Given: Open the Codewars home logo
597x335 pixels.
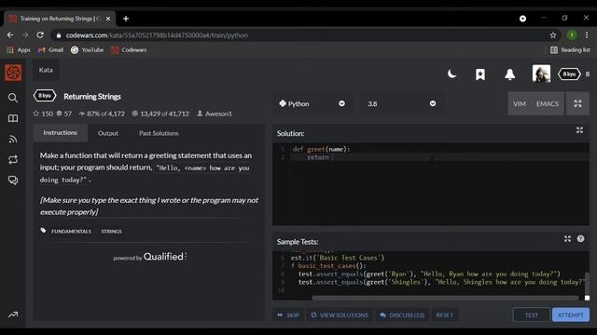Looking at the screenshot, I should [13, 73].
